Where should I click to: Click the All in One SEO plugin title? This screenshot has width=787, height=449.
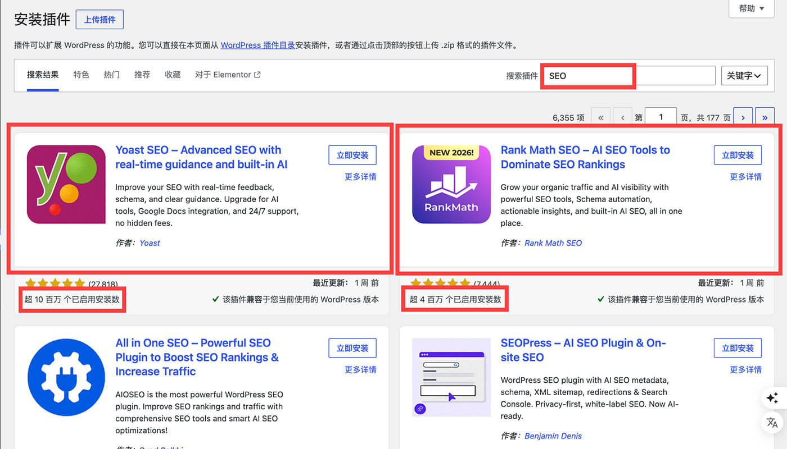[197, 357]
